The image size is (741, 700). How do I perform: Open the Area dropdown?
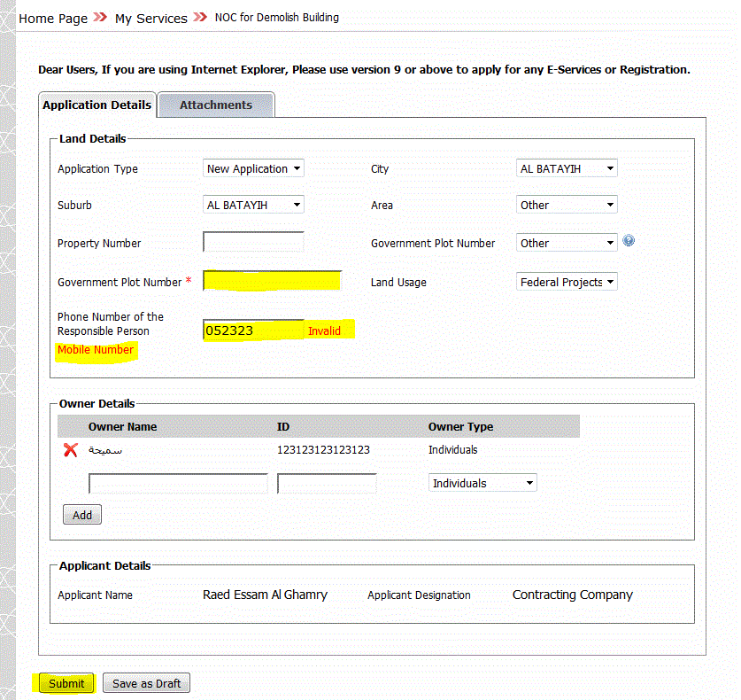(567, 205)
